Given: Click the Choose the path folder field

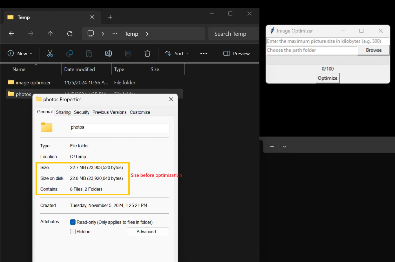Looking at the screenshot, I should click(x=312, y=50).
